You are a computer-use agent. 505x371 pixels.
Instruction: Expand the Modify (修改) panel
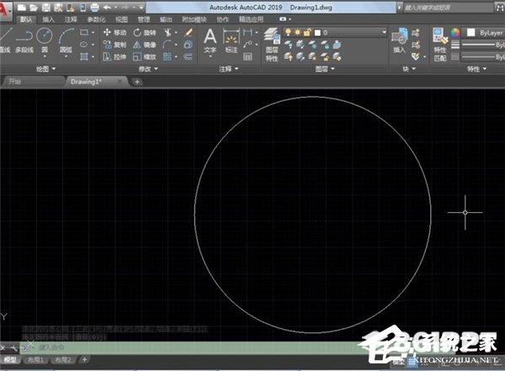pos(148,69)
